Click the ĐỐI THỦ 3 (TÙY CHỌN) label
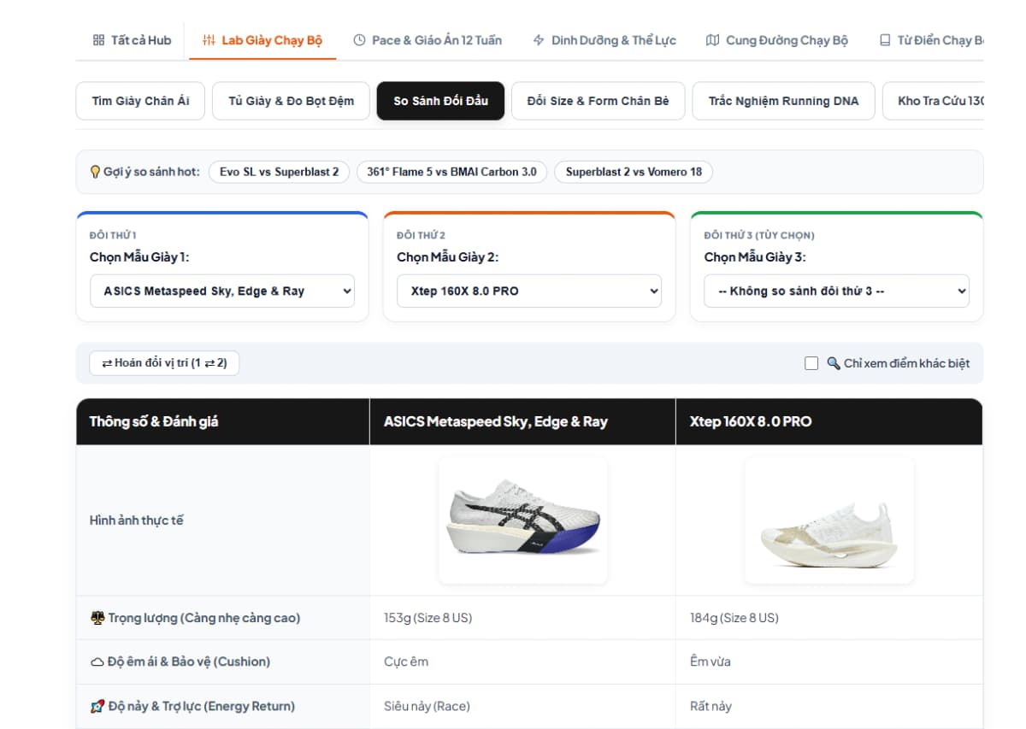Image resolution: width=1026 pixels, height=729 pixels. tap(759, 235)
